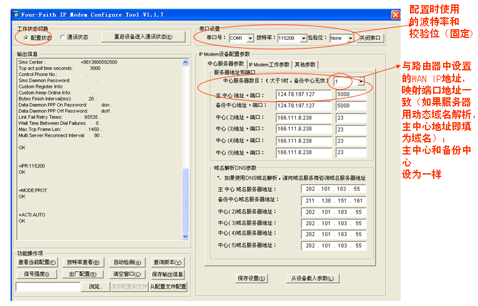Click the 保存设置(S) button
478x306 pixels.
pos(251,279)
